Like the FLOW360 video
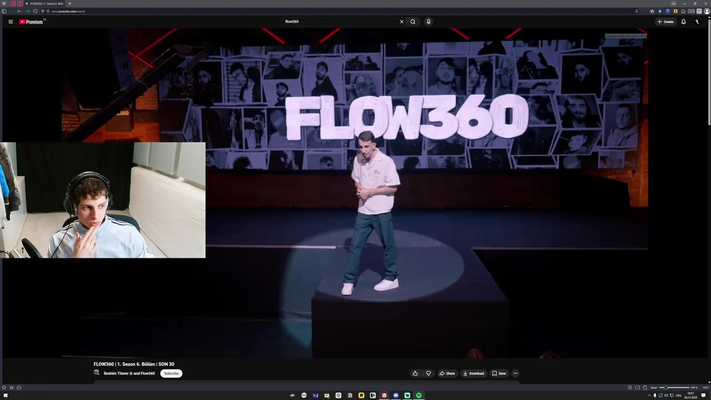Image resolution: width=711 pixels, height=400 pixels. click(415, 373)
